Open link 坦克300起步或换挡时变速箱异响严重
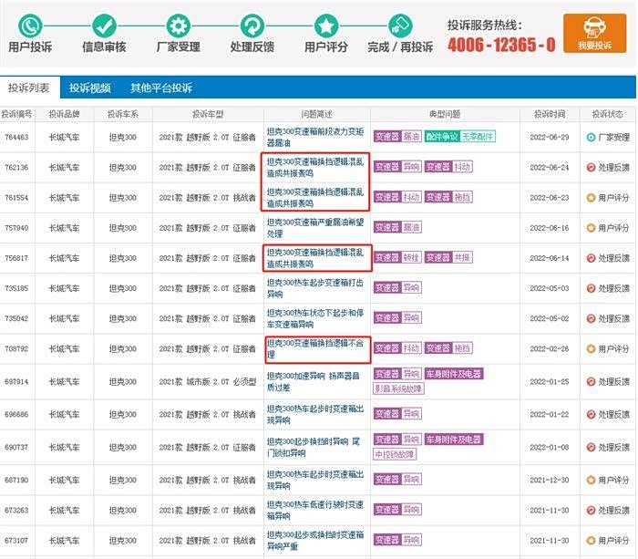The height and width of the screenshot is (559, 638). coord(315,540)
